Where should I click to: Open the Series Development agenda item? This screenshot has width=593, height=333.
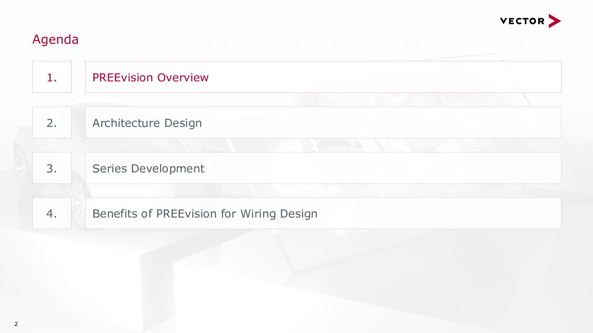[x=323, y=168]
